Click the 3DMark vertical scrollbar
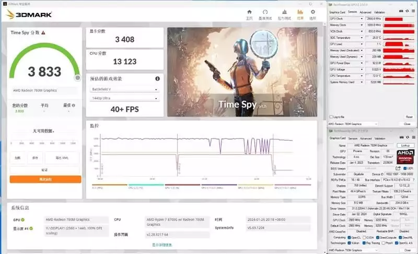Screen dimensions: 418x254 [x=324, y=72]
